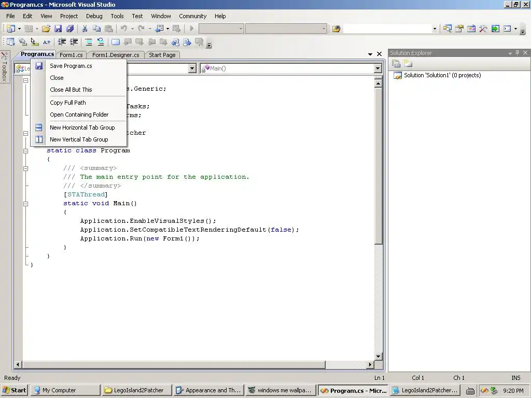The image size is (531, 398).
Task: Click the Save icon in context menu
Action: 39,66
